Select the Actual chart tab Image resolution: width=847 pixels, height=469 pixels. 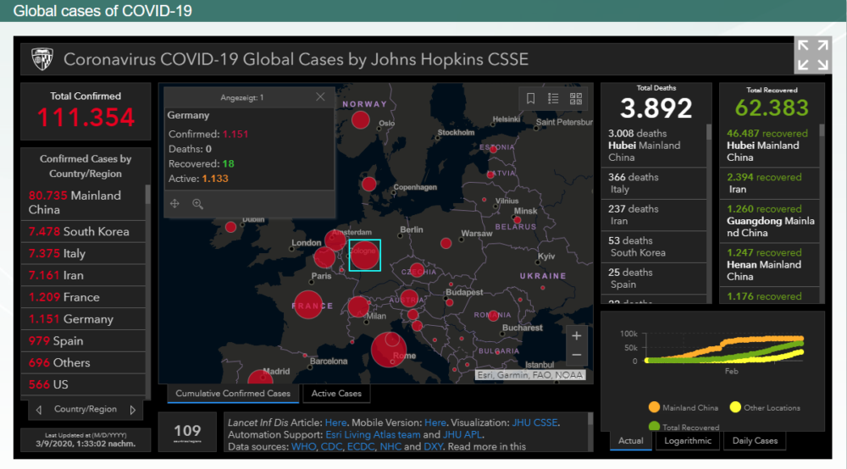tap(630, 440)
